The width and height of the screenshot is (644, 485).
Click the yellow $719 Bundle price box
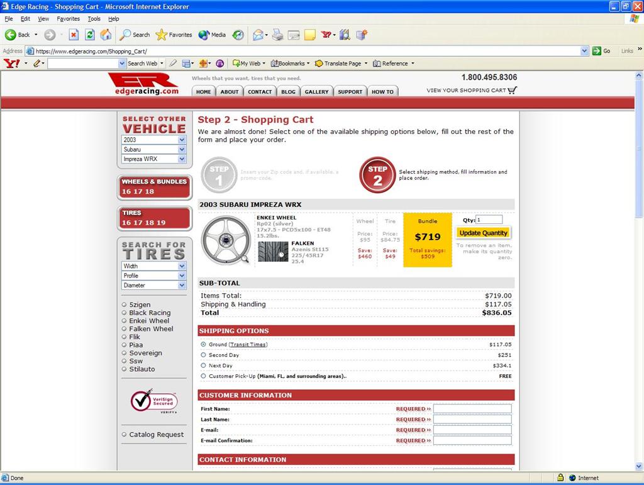(x=427, y=240)
